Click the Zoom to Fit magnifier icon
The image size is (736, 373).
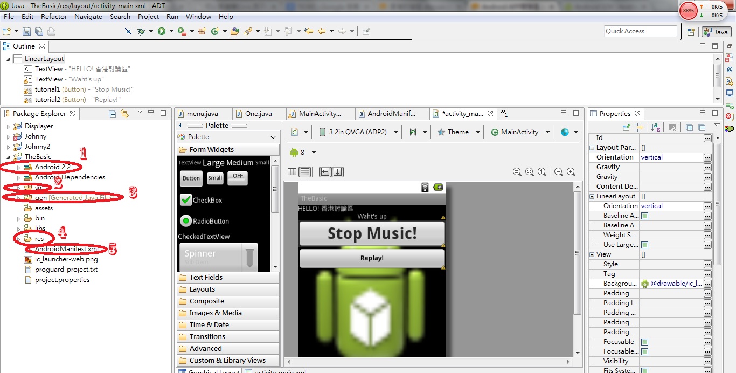tap(530, 172)
